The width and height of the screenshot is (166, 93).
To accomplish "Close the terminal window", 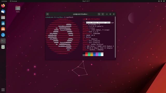I will (x=114, y=14).
